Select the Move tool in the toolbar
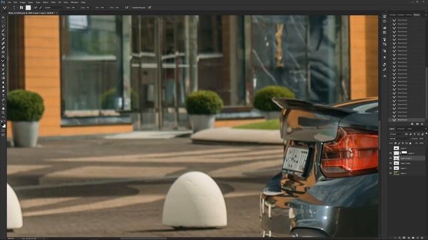Screen dimensions: 428x240 click(3, 17)
